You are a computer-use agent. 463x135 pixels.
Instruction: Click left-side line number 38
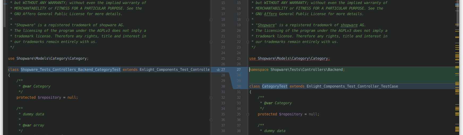(x=223, y=131)
